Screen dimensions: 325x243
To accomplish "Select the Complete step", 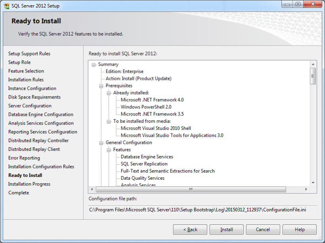I will [x=19, y=193].
